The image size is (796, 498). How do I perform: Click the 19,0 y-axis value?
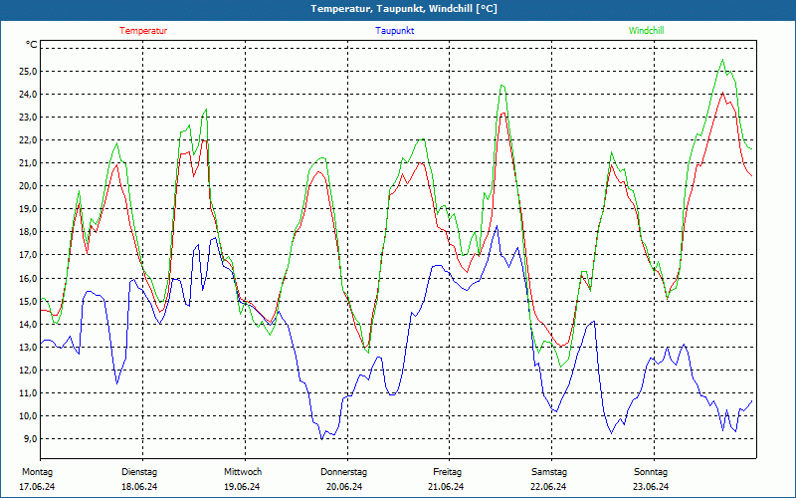(x=28, y=209)
